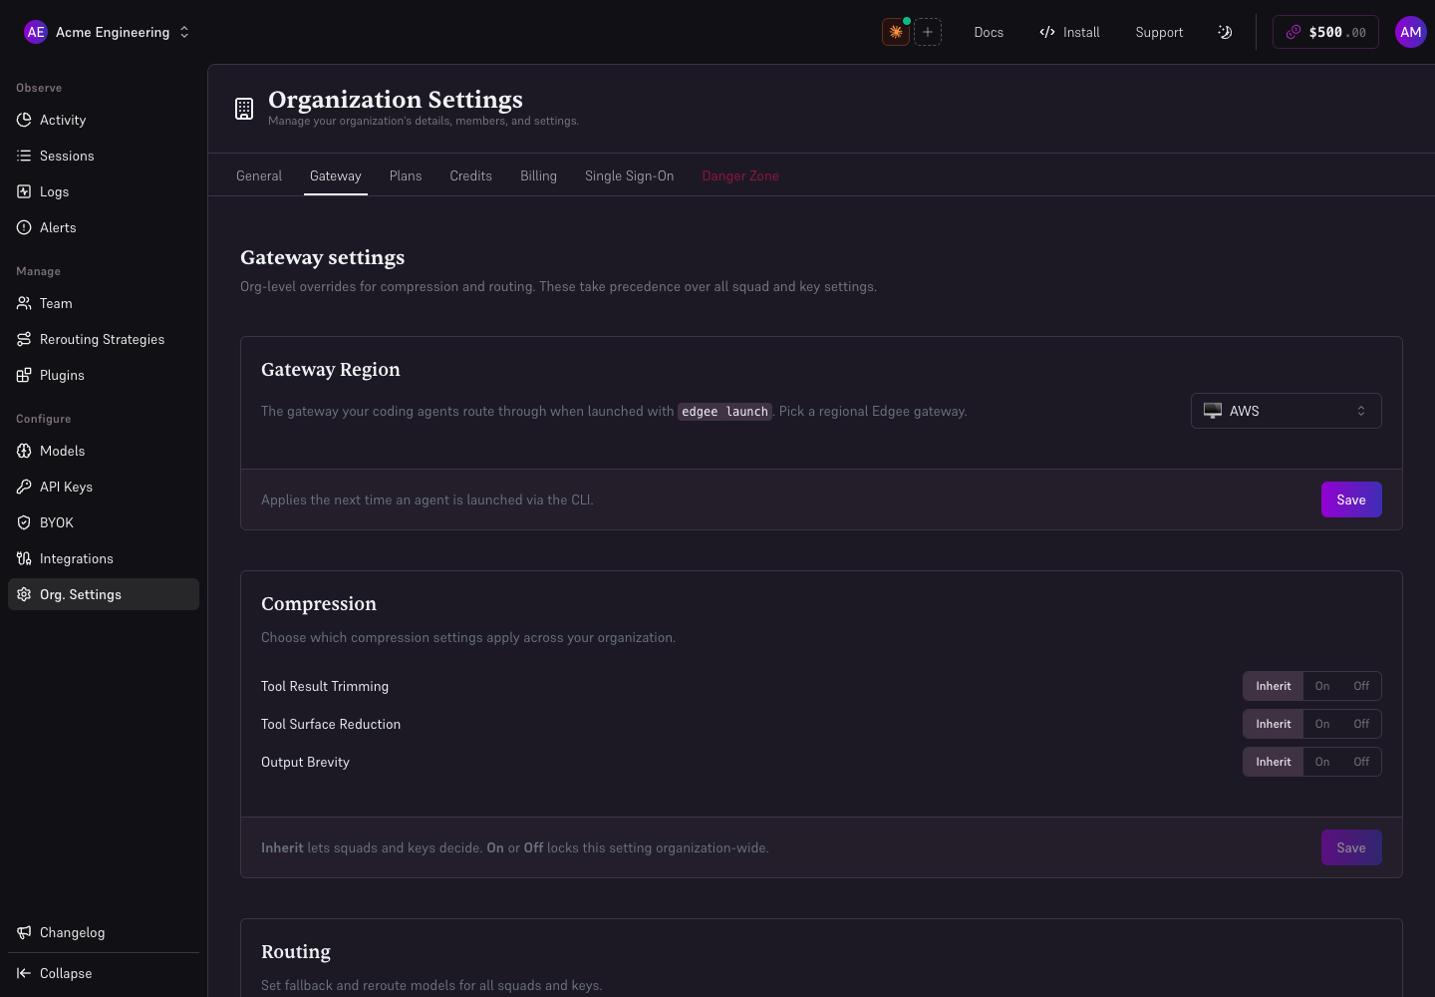Click the Collapse sidebar arrow icon
The height and width of the screenshot is (997, 1435).
tap(24, 973)
